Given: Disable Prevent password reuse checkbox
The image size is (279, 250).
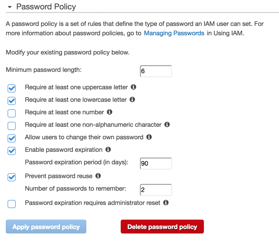Looking at the screenshot, I should (x=11, y=177).
